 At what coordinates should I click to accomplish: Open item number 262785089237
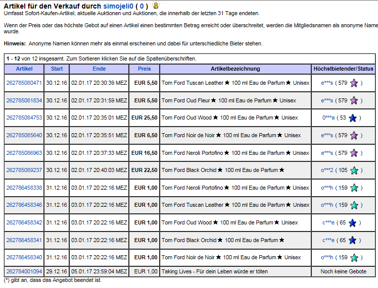click(x=24, y=170)
